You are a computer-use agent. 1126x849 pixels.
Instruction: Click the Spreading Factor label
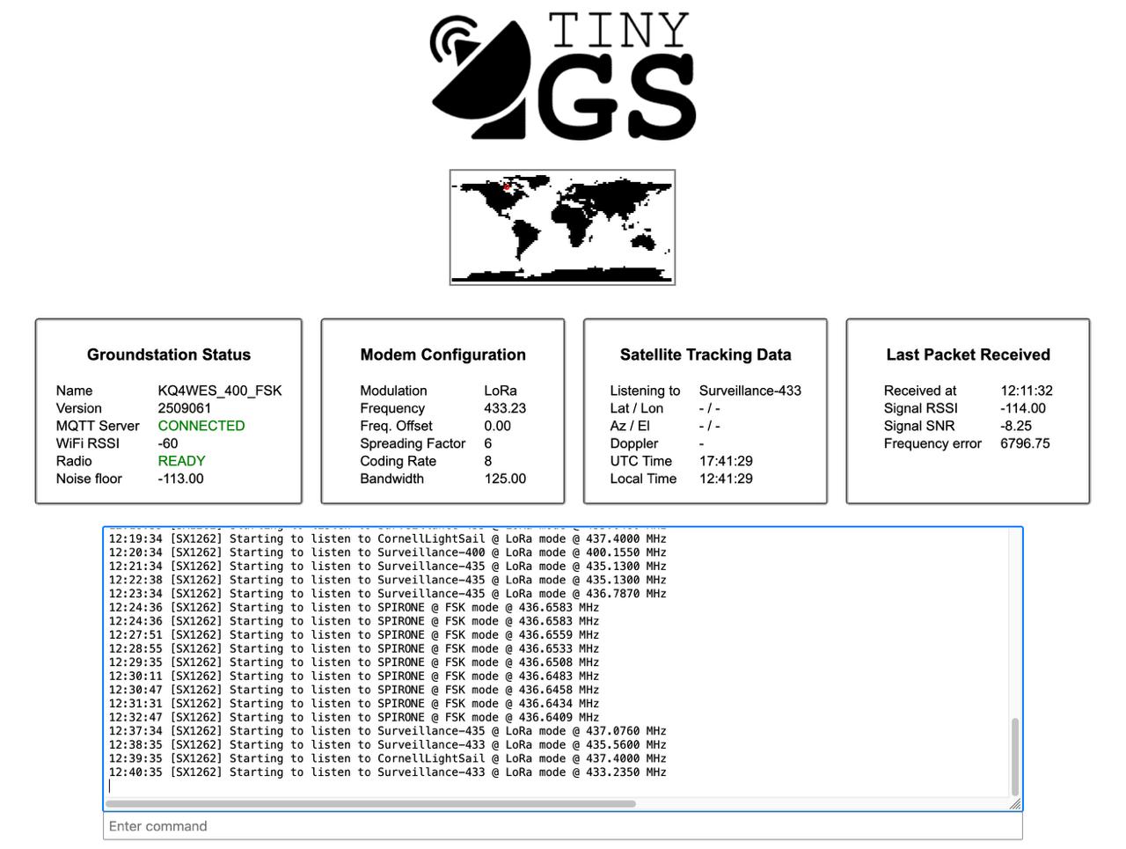pyautogui.click(x=413, y=443)
